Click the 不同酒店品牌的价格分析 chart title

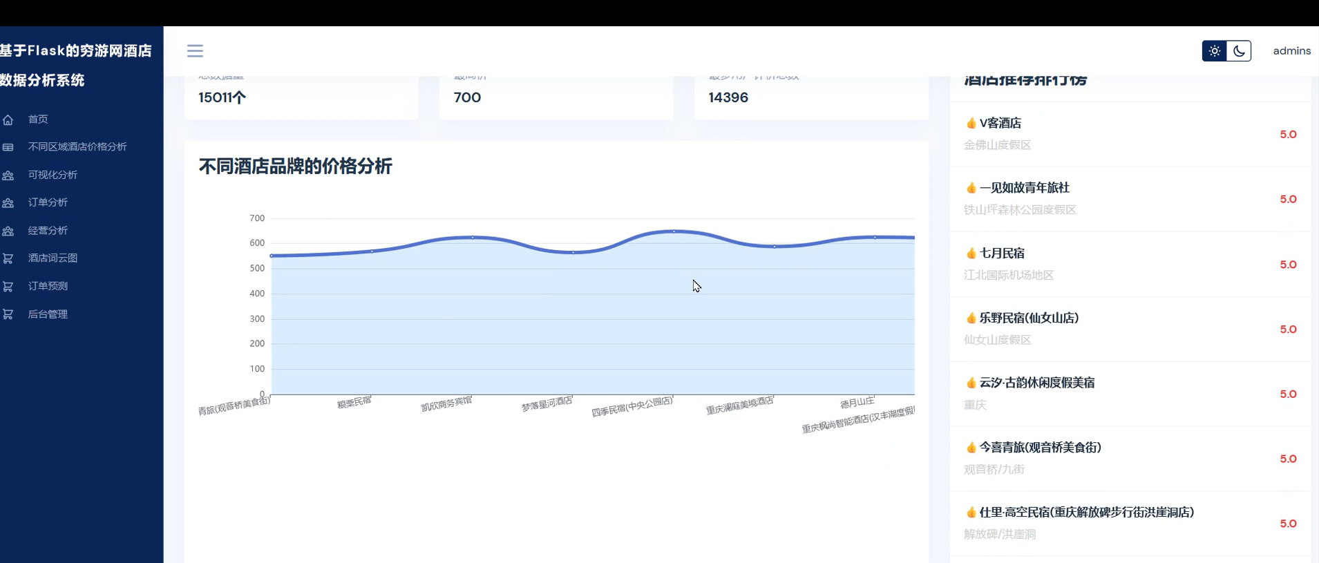coord(295,166)
